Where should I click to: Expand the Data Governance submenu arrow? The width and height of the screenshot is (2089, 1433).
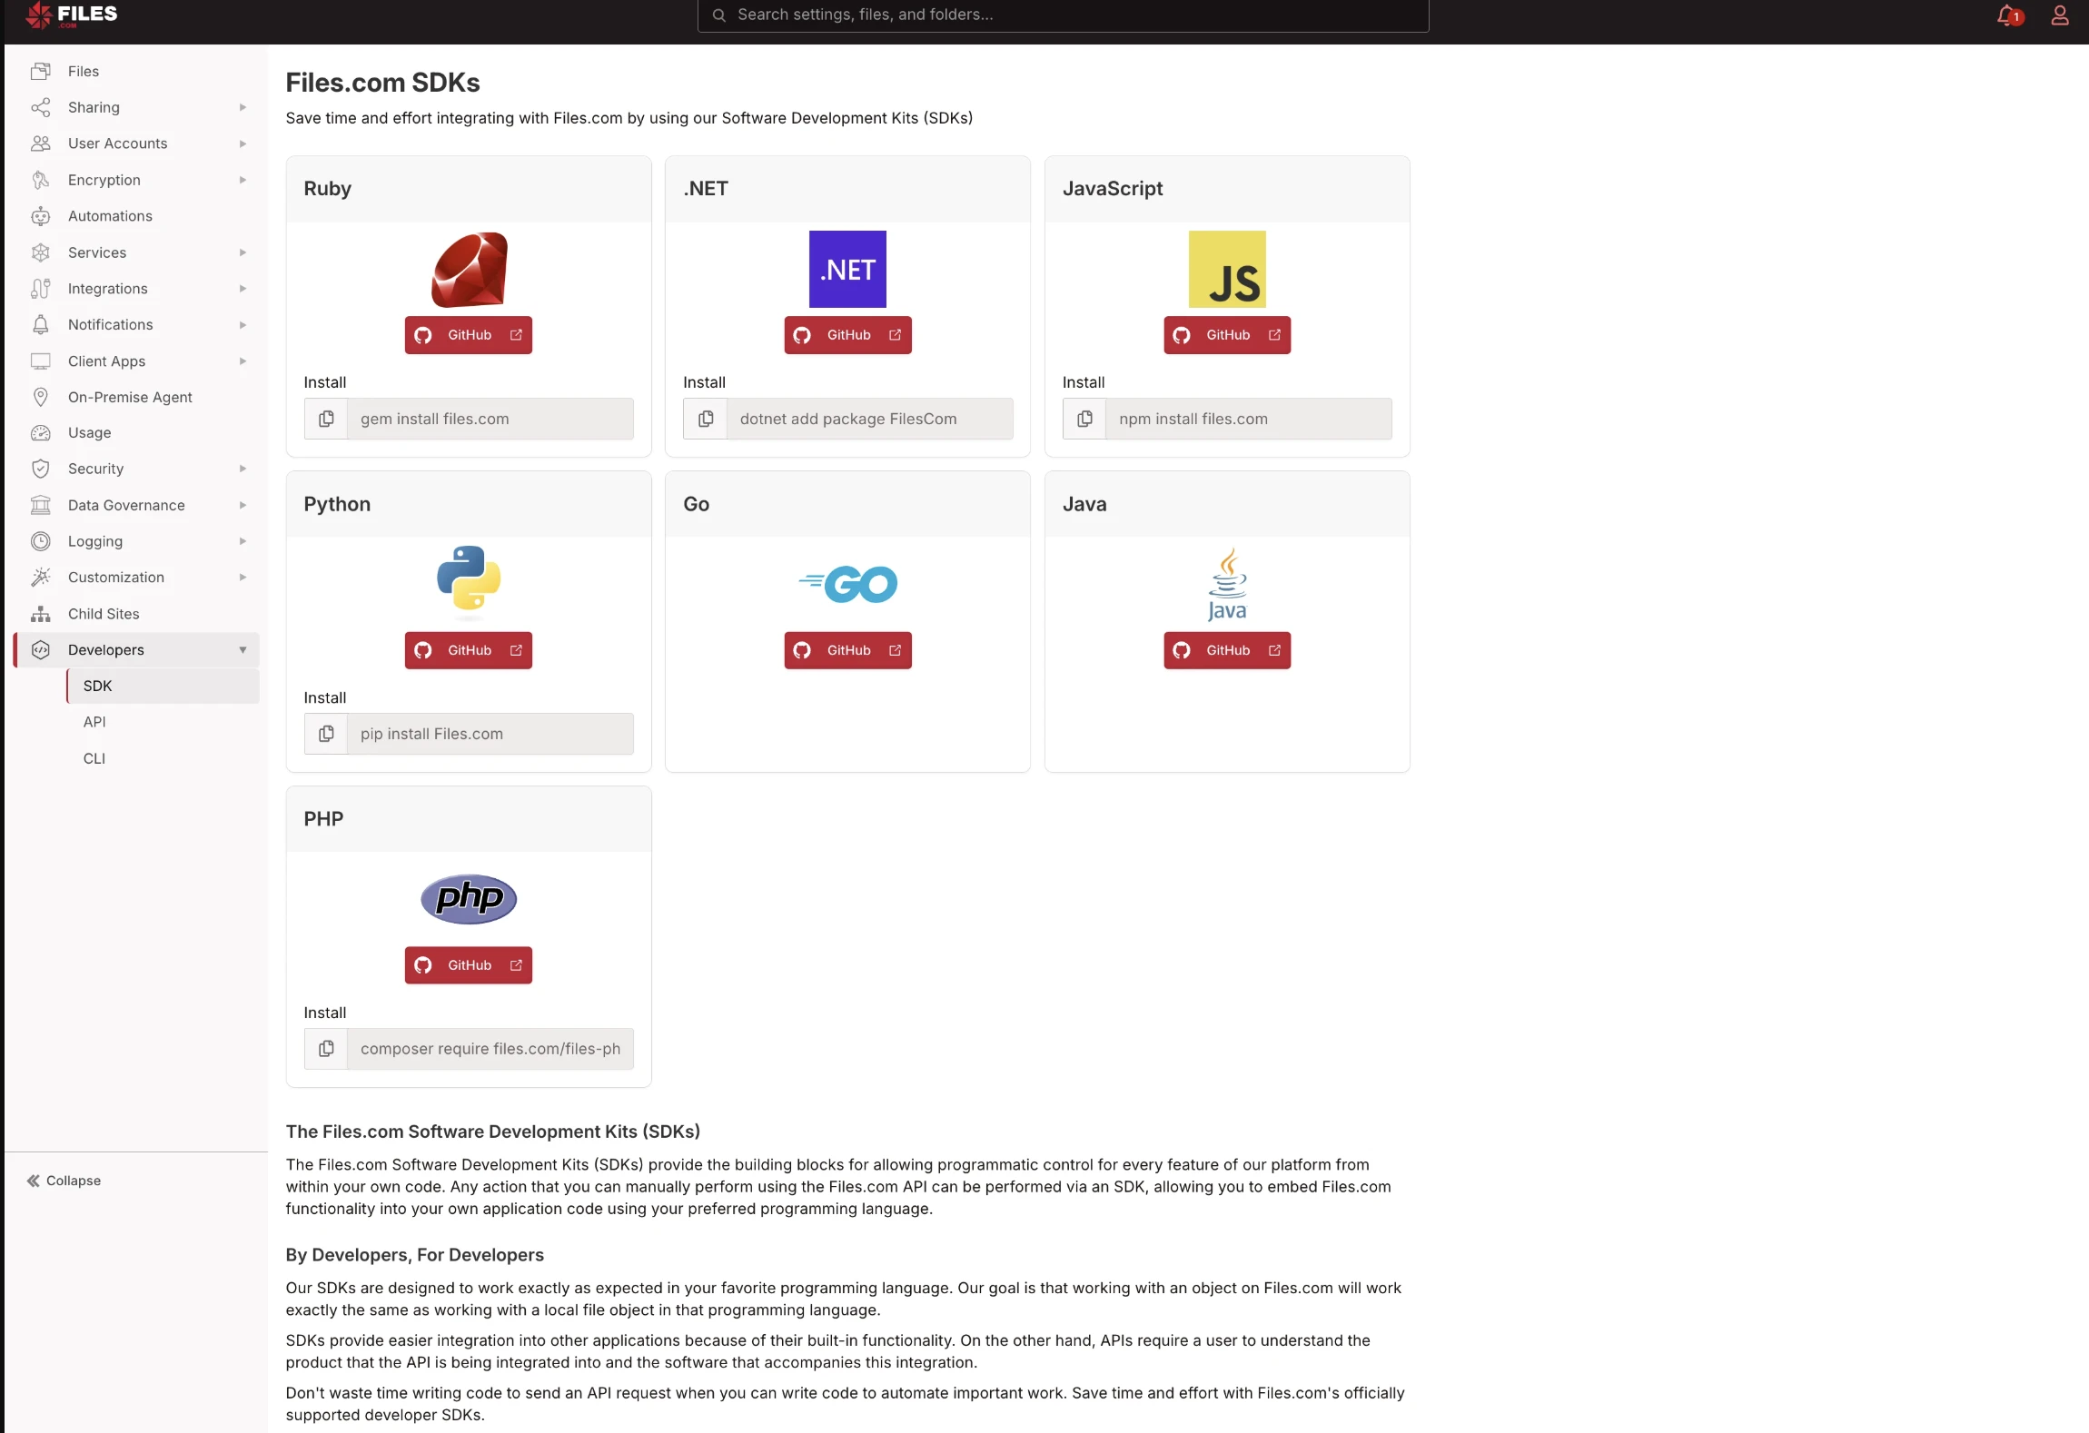point(243,505)
